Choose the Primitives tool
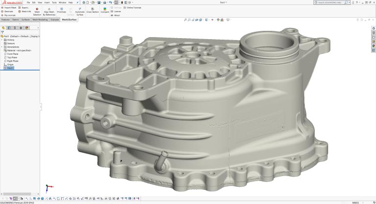The image size is (376, 204). tap(61, 10)
